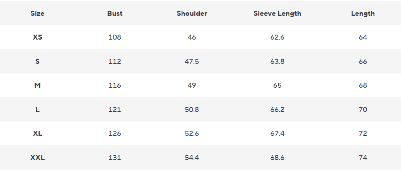401x170 pixels.
Task: Select the XXL size row label
Action: (x=37, y=158)
